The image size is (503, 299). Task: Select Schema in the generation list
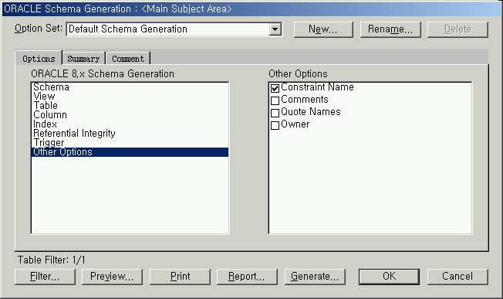click(x=130, y=87)
